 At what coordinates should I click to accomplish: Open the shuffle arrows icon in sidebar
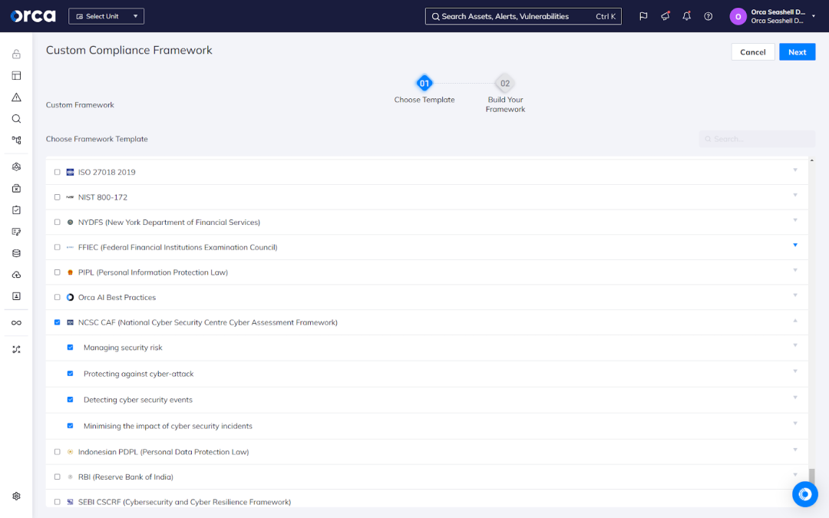[16, 349]
